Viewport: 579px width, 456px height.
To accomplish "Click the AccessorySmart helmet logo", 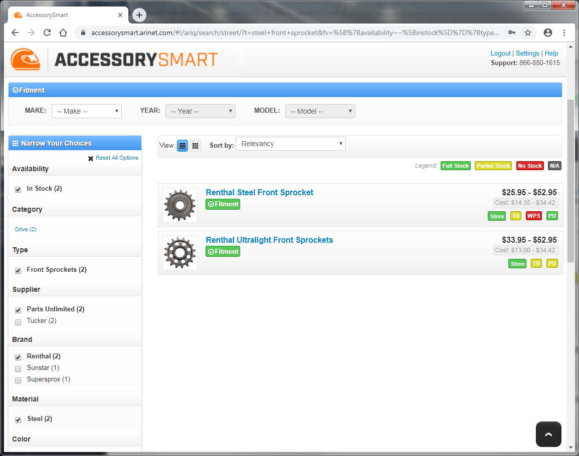I will 26,59.
